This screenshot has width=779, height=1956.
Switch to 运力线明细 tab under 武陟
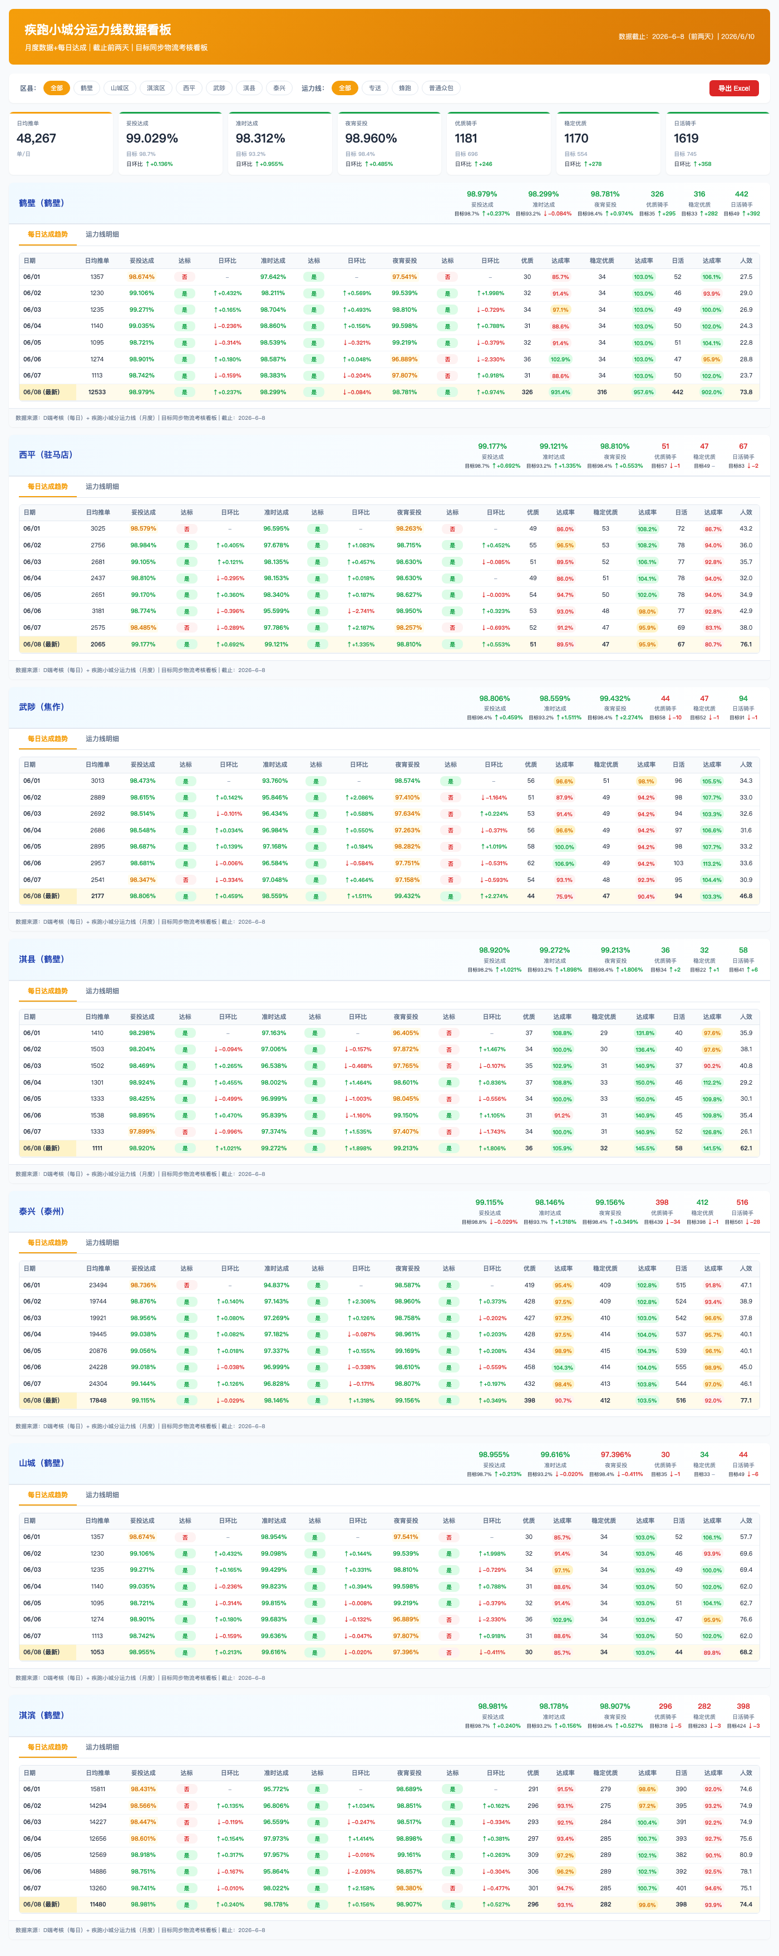point(102,739)
